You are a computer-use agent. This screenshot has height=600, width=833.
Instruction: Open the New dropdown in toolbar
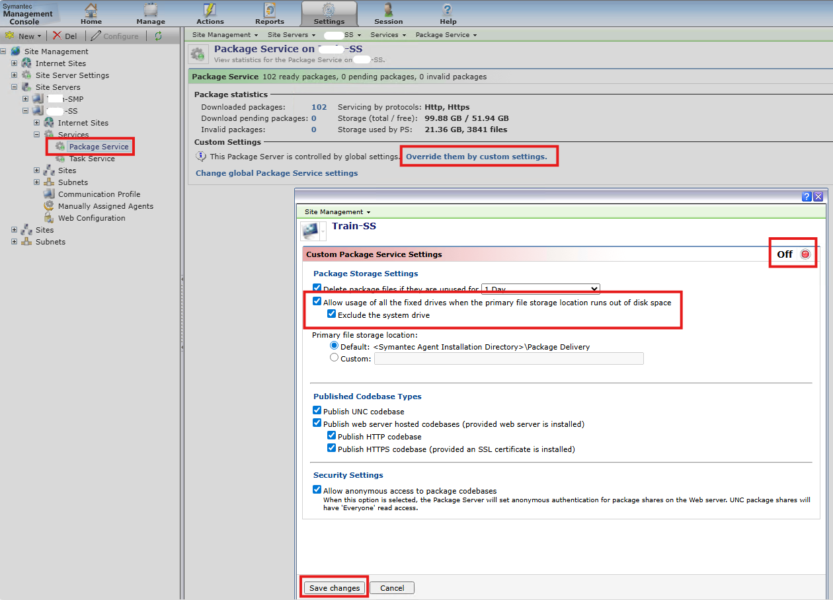tap(24, 36)
